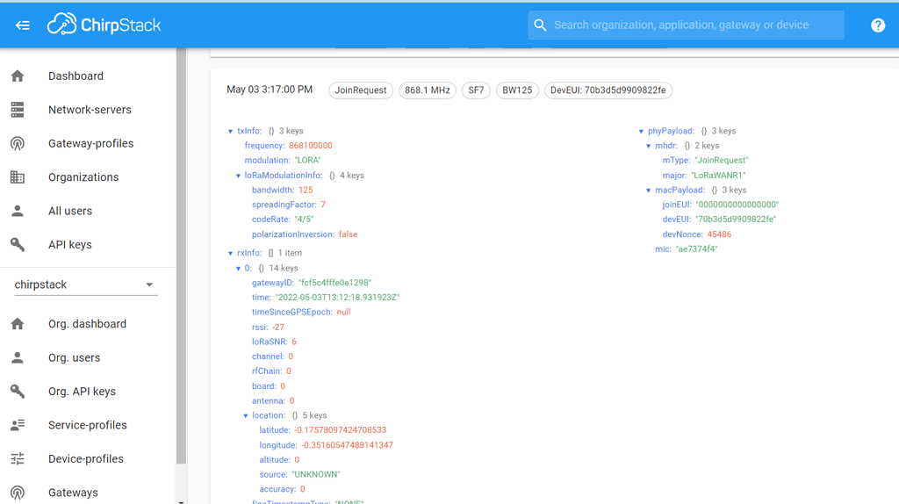Select the rssi value -27
Image resolution: width=899 pixels, height=504 pixels.
(278, 328)
